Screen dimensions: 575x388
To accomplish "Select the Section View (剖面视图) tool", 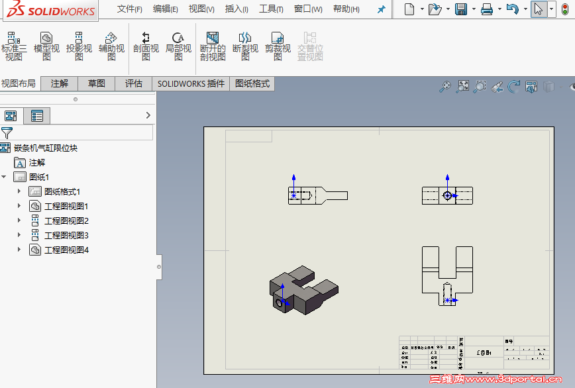I will pyautogui.click(x=146, y=46).
